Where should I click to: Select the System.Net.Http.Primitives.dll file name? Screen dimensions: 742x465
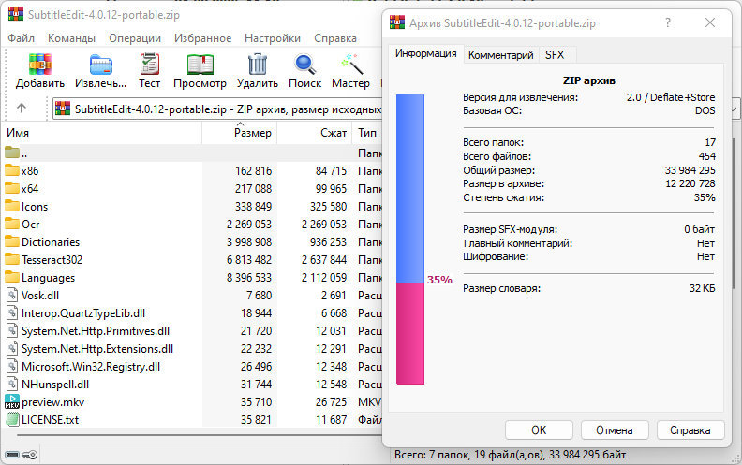(x=96, y=331)
